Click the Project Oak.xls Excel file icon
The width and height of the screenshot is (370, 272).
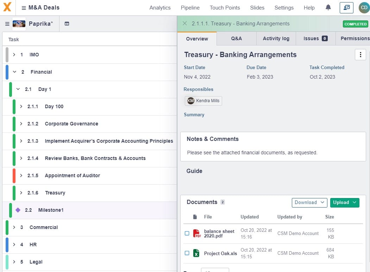click(x=196, y=253)
